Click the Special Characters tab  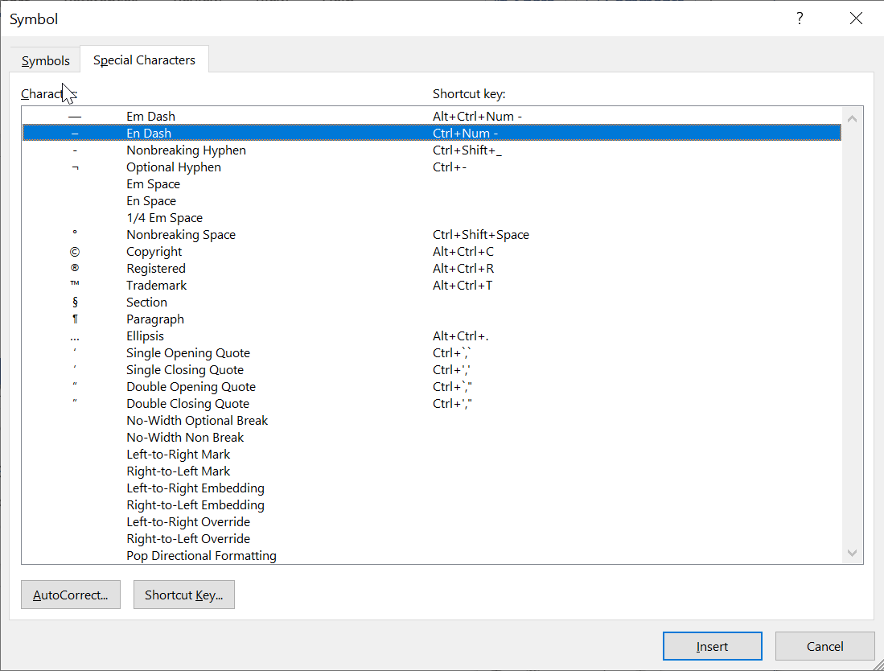144,60
